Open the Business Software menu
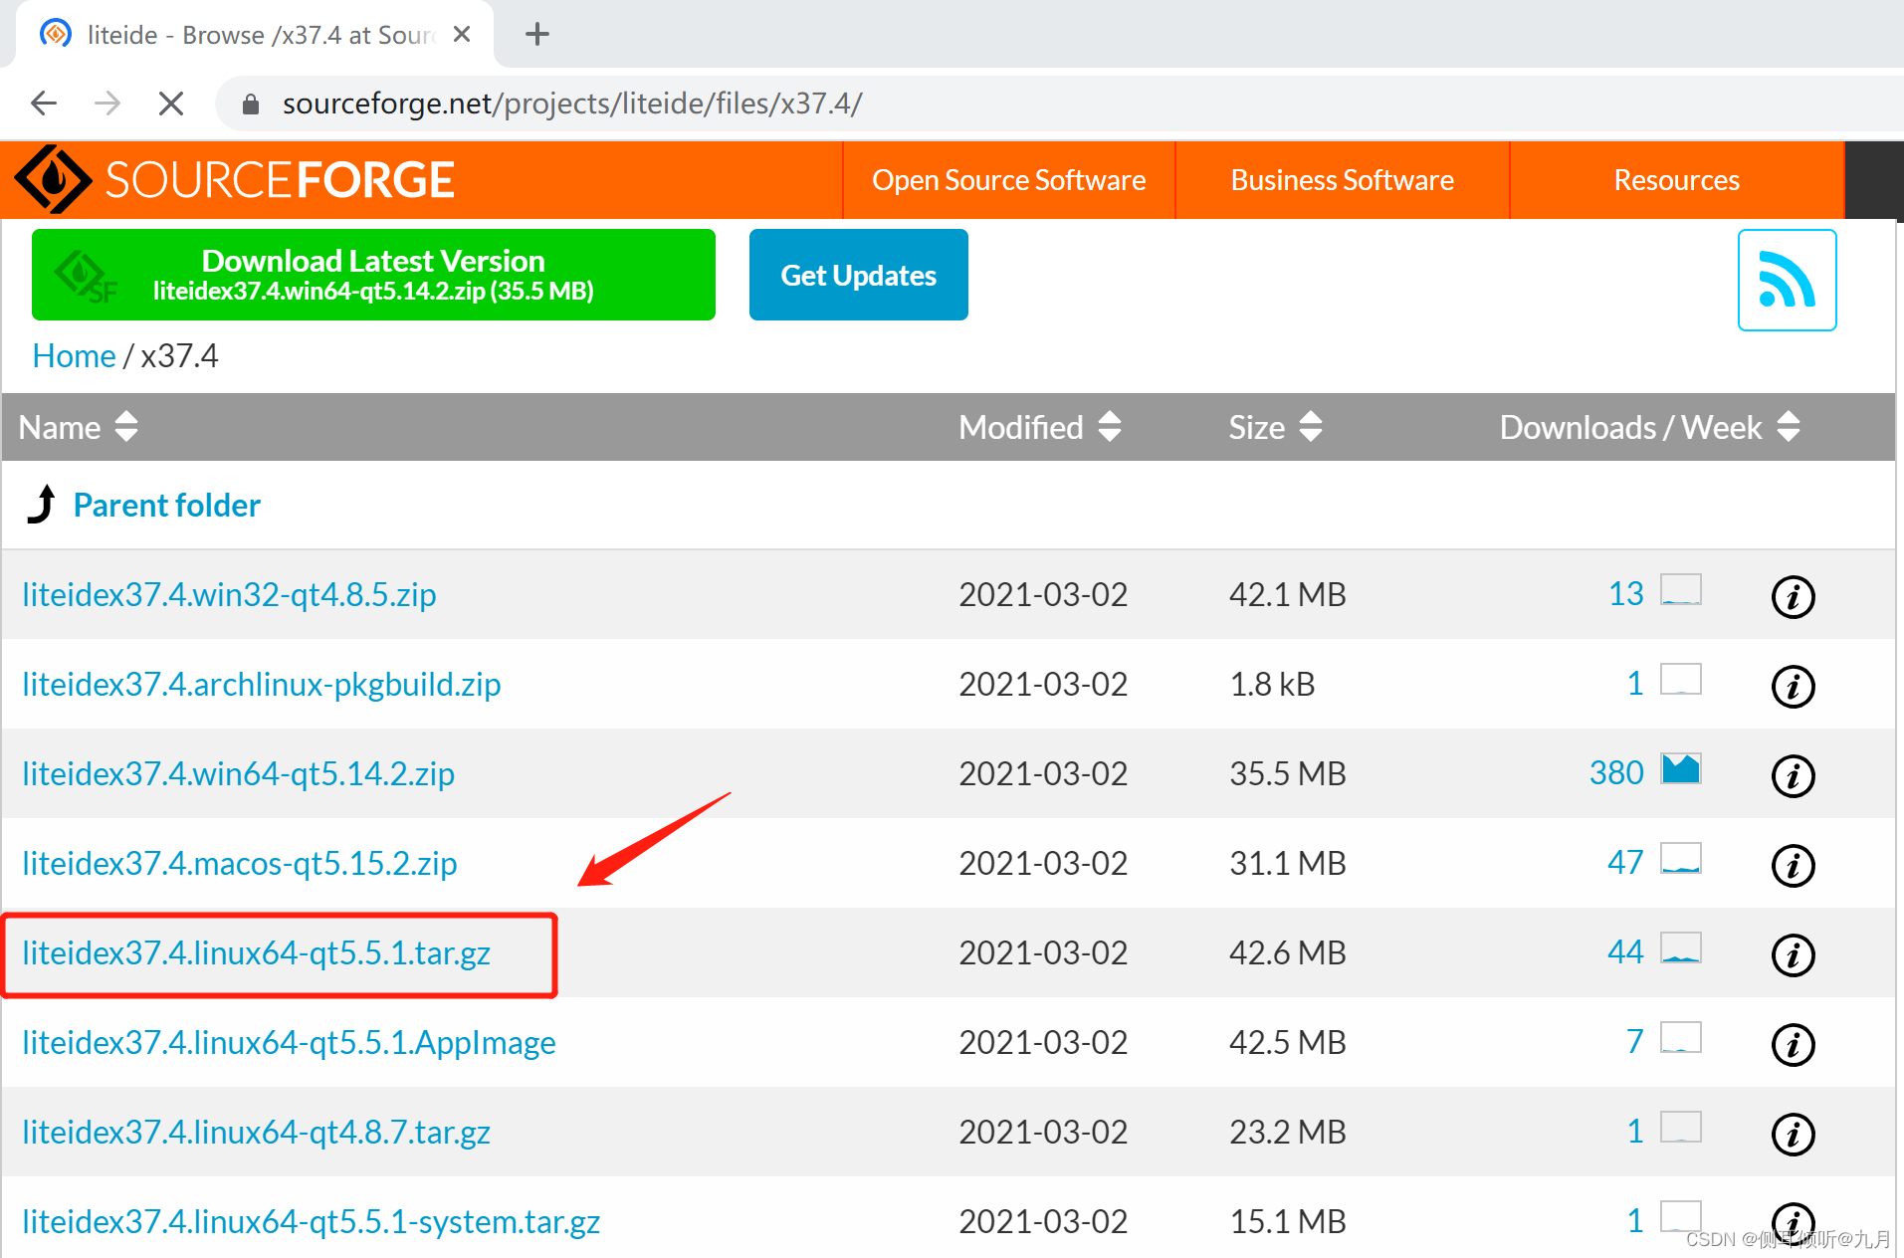 tap(1343, 180)
